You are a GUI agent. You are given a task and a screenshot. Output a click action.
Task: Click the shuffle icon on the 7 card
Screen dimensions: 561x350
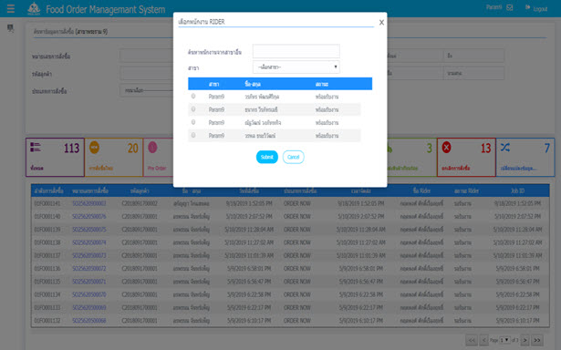505,147
